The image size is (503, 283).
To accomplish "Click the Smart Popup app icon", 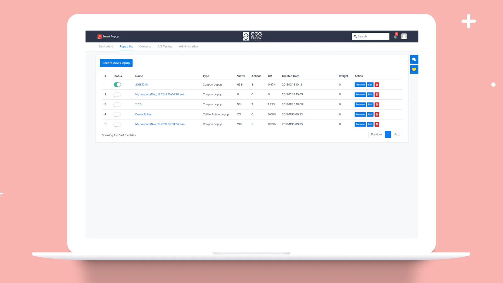I will (100, 36).
